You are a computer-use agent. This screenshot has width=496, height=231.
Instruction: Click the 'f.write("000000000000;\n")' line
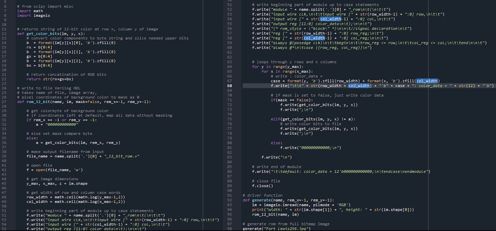click(311, 148)
